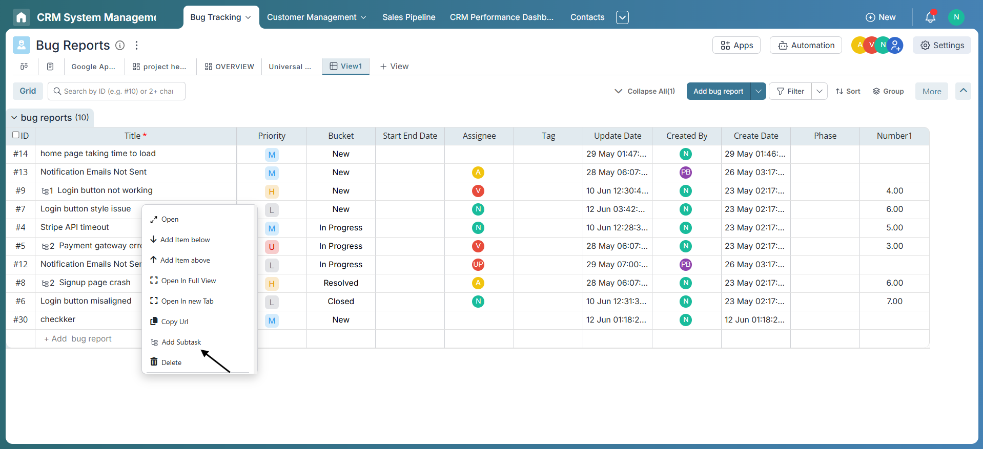Open the first view icon tab

coord(24,67)
